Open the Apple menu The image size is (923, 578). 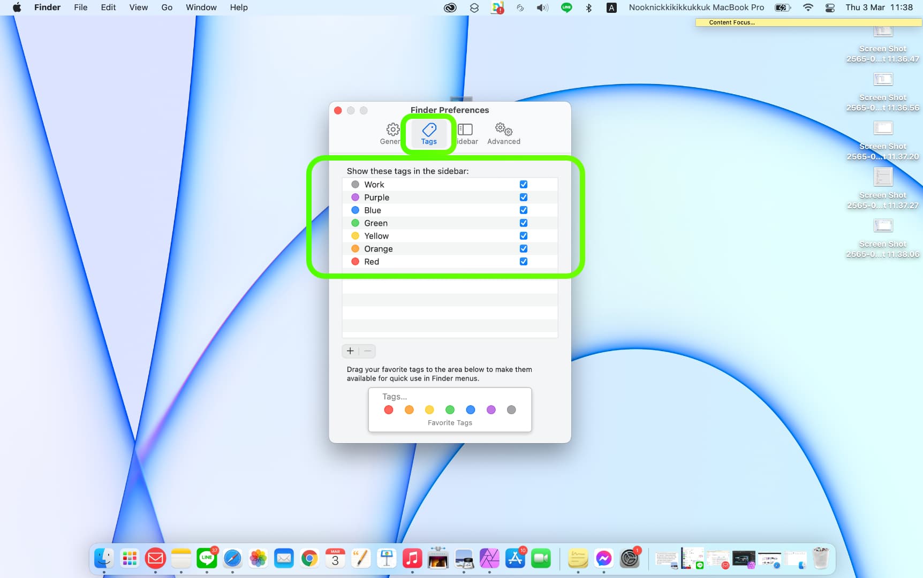pyautogui.click(x=17, y=7)
